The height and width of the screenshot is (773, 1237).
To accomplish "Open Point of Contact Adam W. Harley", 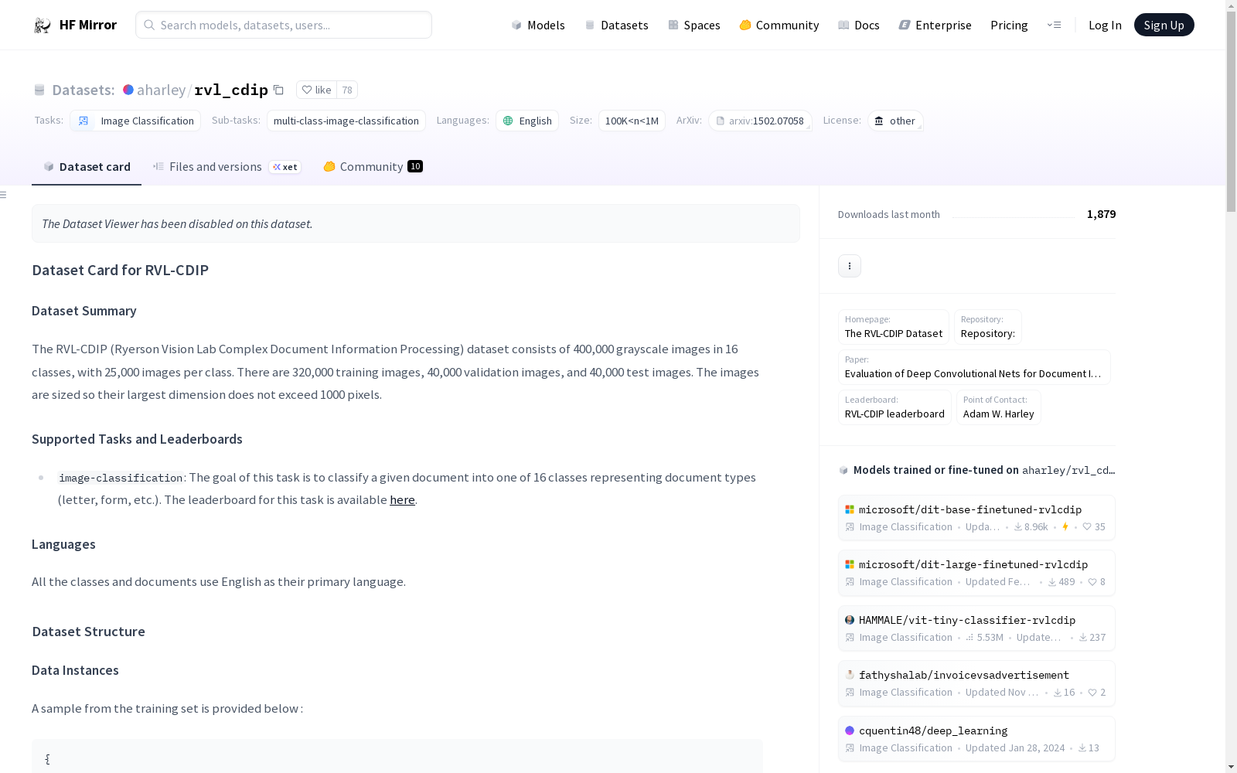I will [x=999, y=407].
